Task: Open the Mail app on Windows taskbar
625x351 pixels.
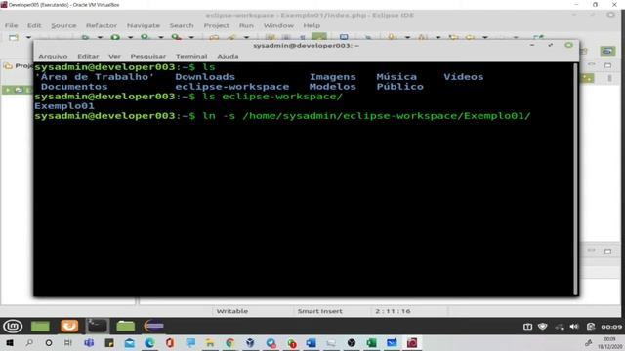Action: [130, 342]
